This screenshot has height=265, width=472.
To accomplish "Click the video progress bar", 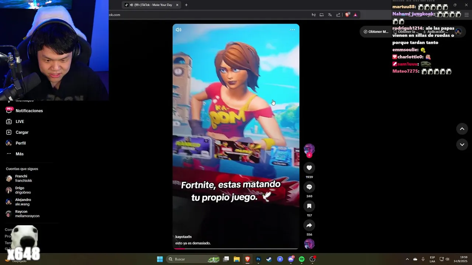I will pos(236,249).
